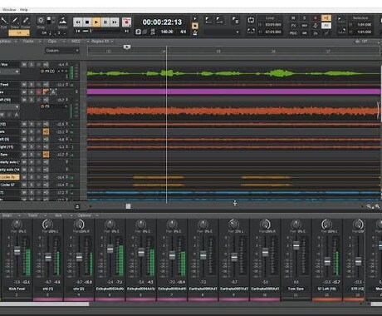382x316 pixels.
Task: Select the Edit tool
Action: 4,21
